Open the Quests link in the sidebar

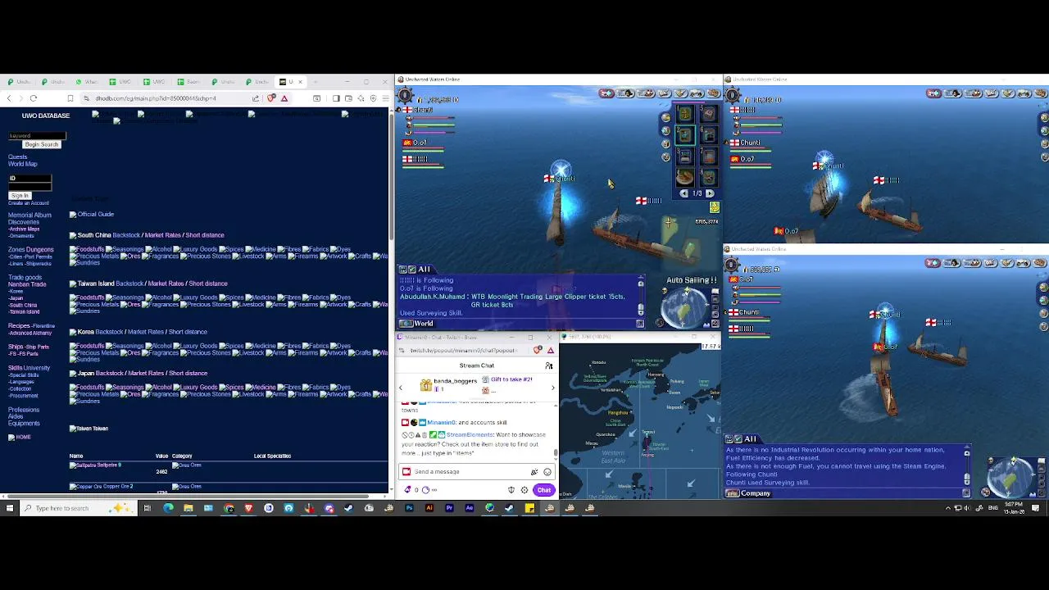point(17,157)
